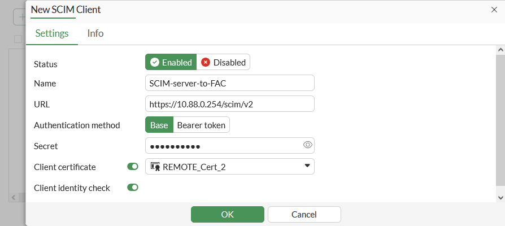The height and width of the screenshot is (226, 505).
Task: Click the left scroll arrow behind dialog
Action: point(12,197)
